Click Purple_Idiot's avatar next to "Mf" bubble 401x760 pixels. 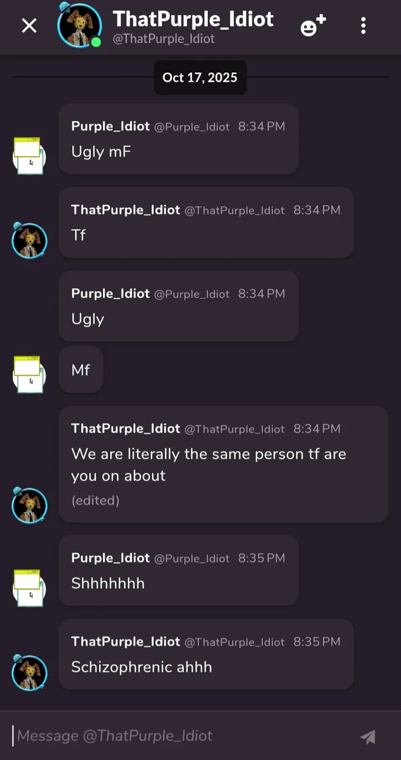coord(29,375)
